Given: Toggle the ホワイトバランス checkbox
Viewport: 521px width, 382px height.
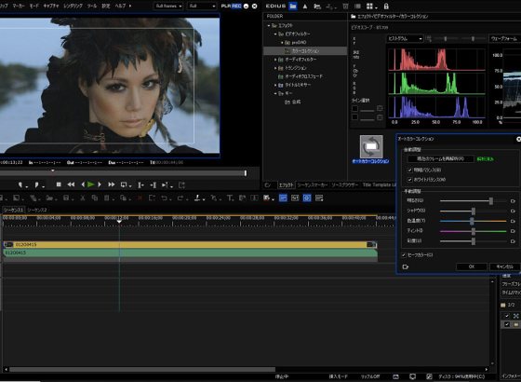Looking at the screenshot, I should click(x=409, y=179).
